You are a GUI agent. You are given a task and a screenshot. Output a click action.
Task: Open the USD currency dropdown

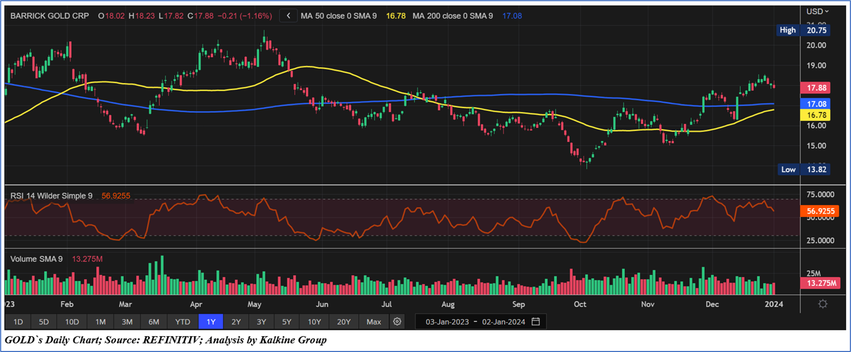pyautogui.click(x=818, y=11)
